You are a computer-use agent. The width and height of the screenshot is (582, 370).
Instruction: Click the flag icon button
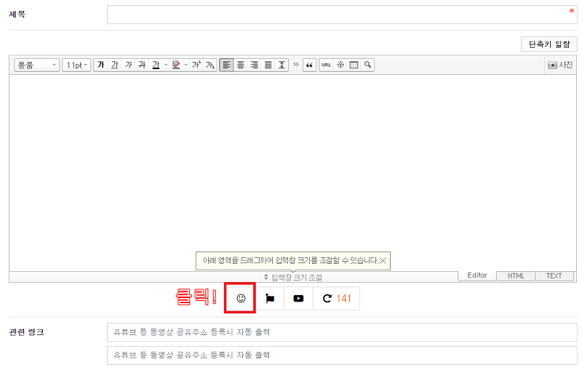[x=270, y=298]
